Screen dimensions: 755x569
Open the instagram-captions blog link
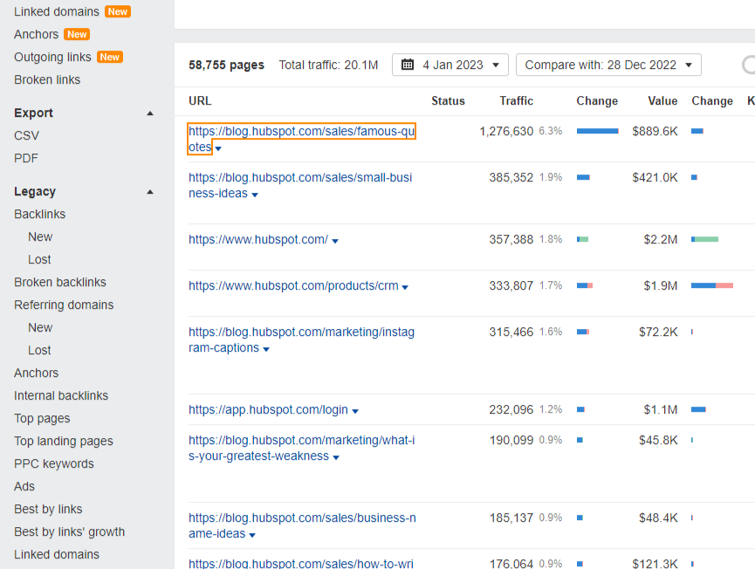point(301,339)
